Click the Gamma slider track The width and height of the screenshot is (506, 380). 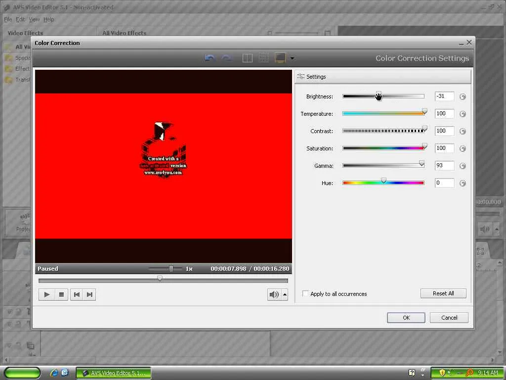click(x=383, y=165)
